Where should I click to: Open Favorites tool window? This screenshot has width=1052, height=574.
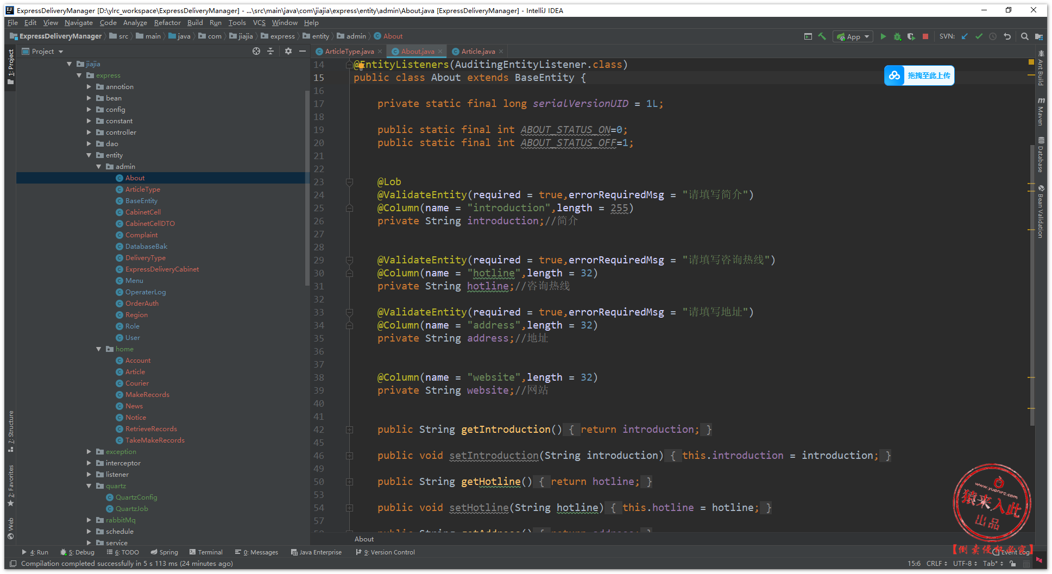(x=11, y=486)
